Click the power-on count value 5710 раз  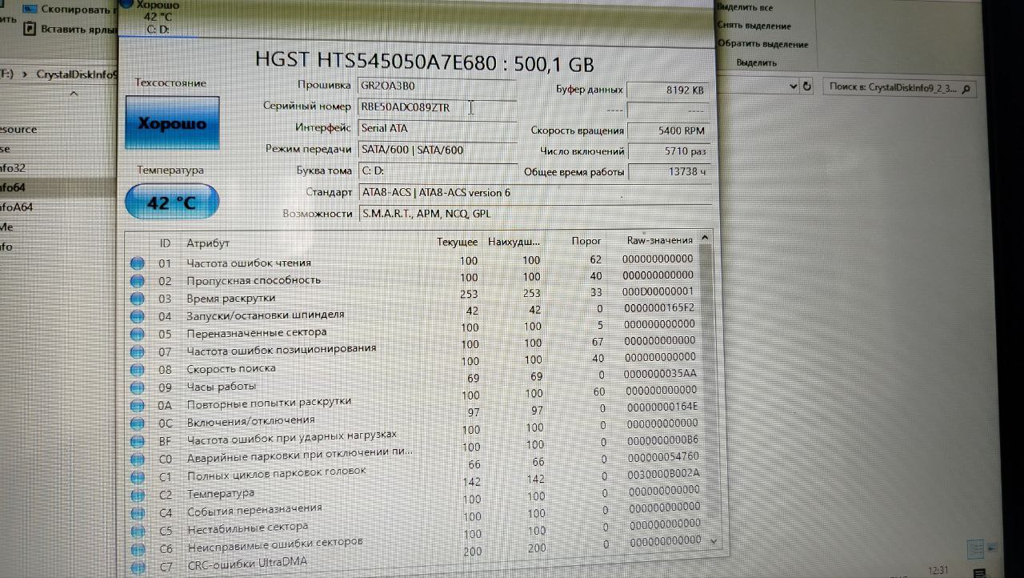click(668, 151)
